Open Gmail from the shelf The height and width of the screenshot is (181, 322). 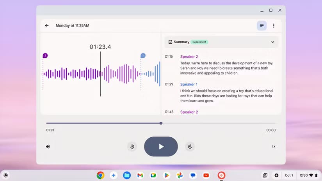(x=140, y=176)
